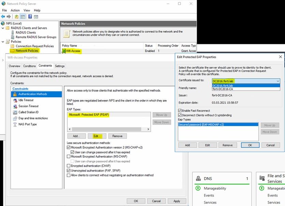Viewport: 285px width, 206px height.
Task: Collapse the RADIUS Clients and Servers node
Action: pyautogui.click(x=3, y=28)
